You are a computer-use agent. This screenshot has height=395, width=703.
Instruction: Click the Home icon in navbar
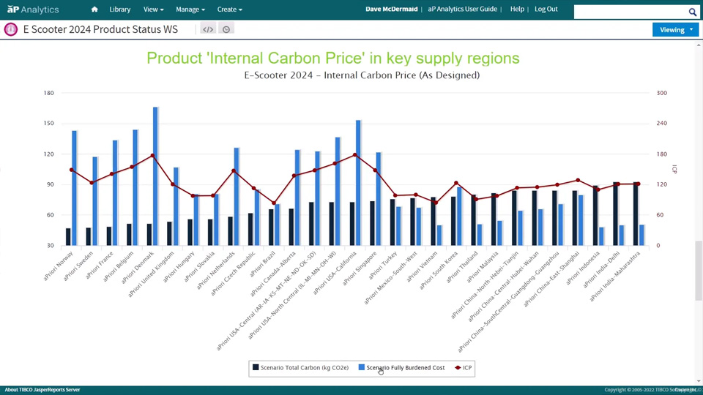click(x=94, y=10)
